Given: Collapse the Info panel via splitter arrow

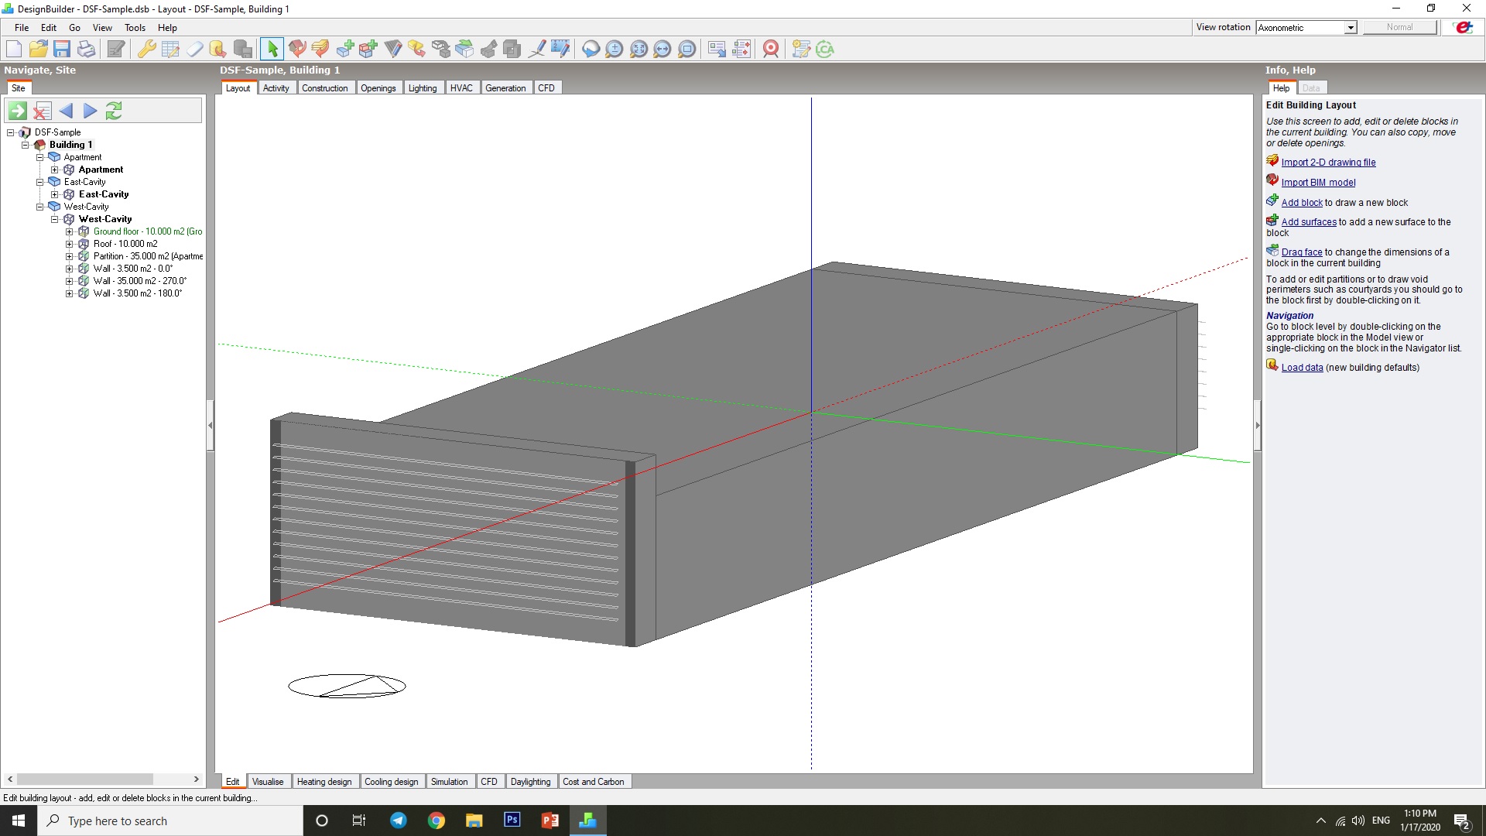Looking at the screenshot, I should pyautogui.click(x=1257, y=425).
